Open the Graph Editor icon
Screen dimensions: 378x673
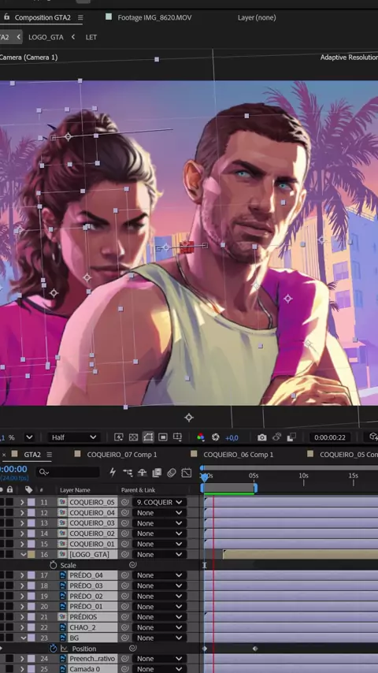pyautogui.click(x=186, y=473)
